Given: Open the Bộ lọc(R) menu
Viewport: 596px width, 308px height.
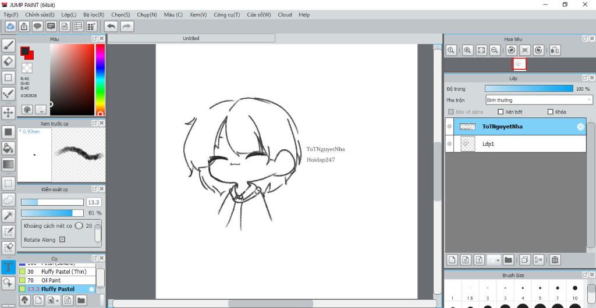Looking at the screenshot, I should pyautogui.click(x=94, y=15).
